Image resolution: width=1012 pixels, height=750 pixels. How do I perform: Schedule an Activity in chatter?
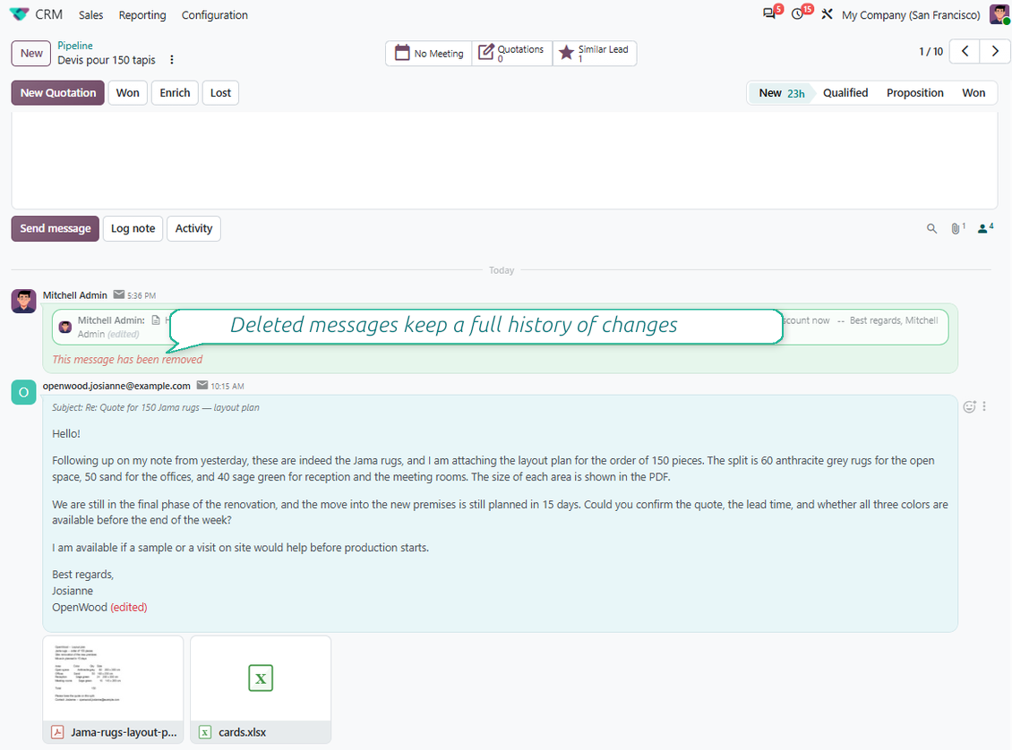coord(193,228)
